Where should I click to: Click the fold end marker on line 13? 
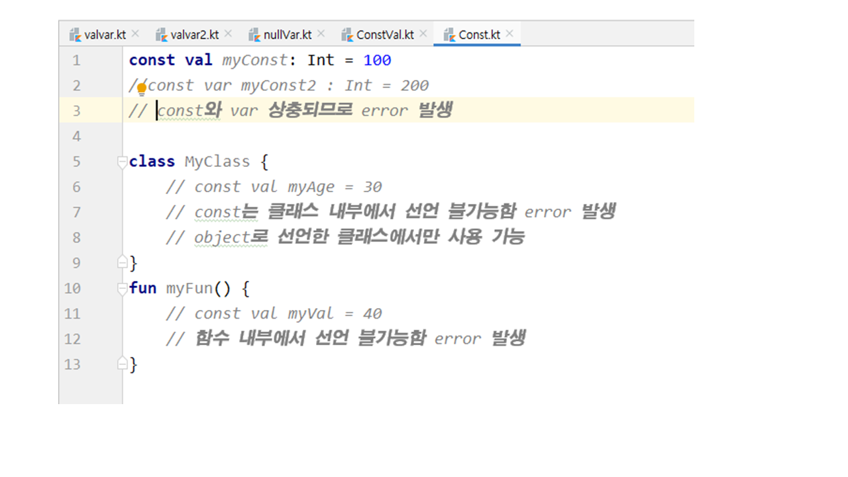click(122, 364)
